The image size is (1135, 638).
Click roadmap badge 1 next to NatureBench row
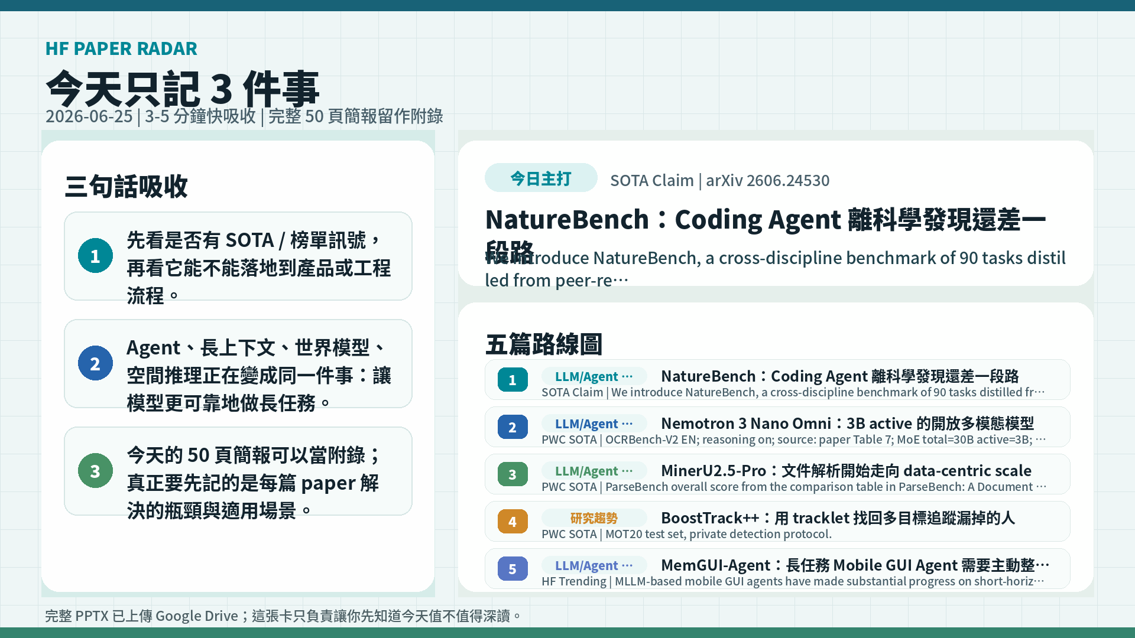tap(513, 380)
